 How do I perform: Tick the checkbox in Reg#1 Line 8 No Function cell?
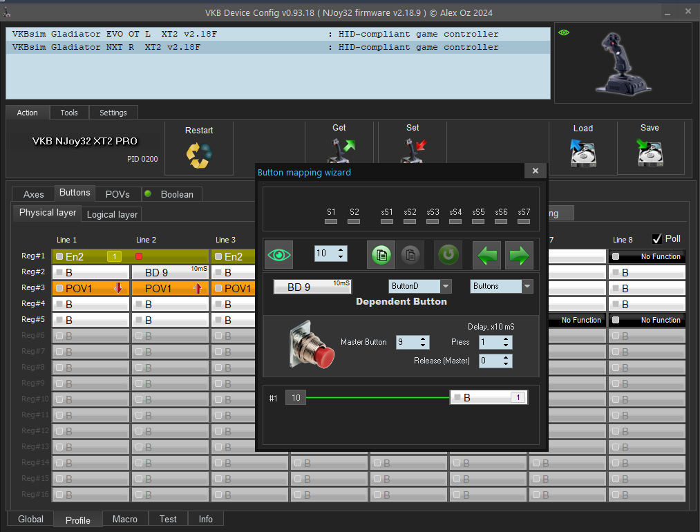click(616, 256)
